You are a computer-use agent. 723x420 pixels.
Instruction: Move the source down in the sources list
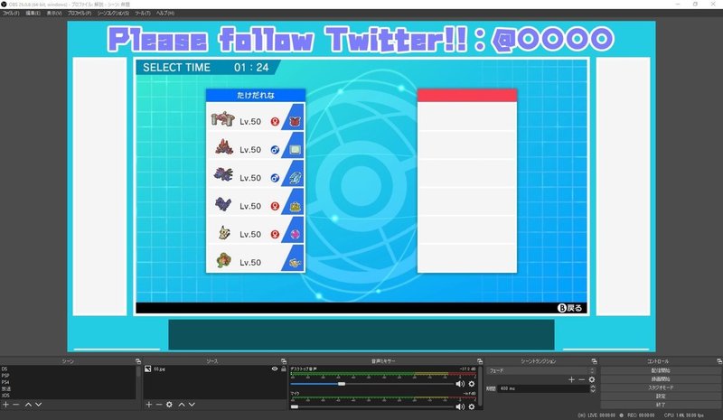192,405
